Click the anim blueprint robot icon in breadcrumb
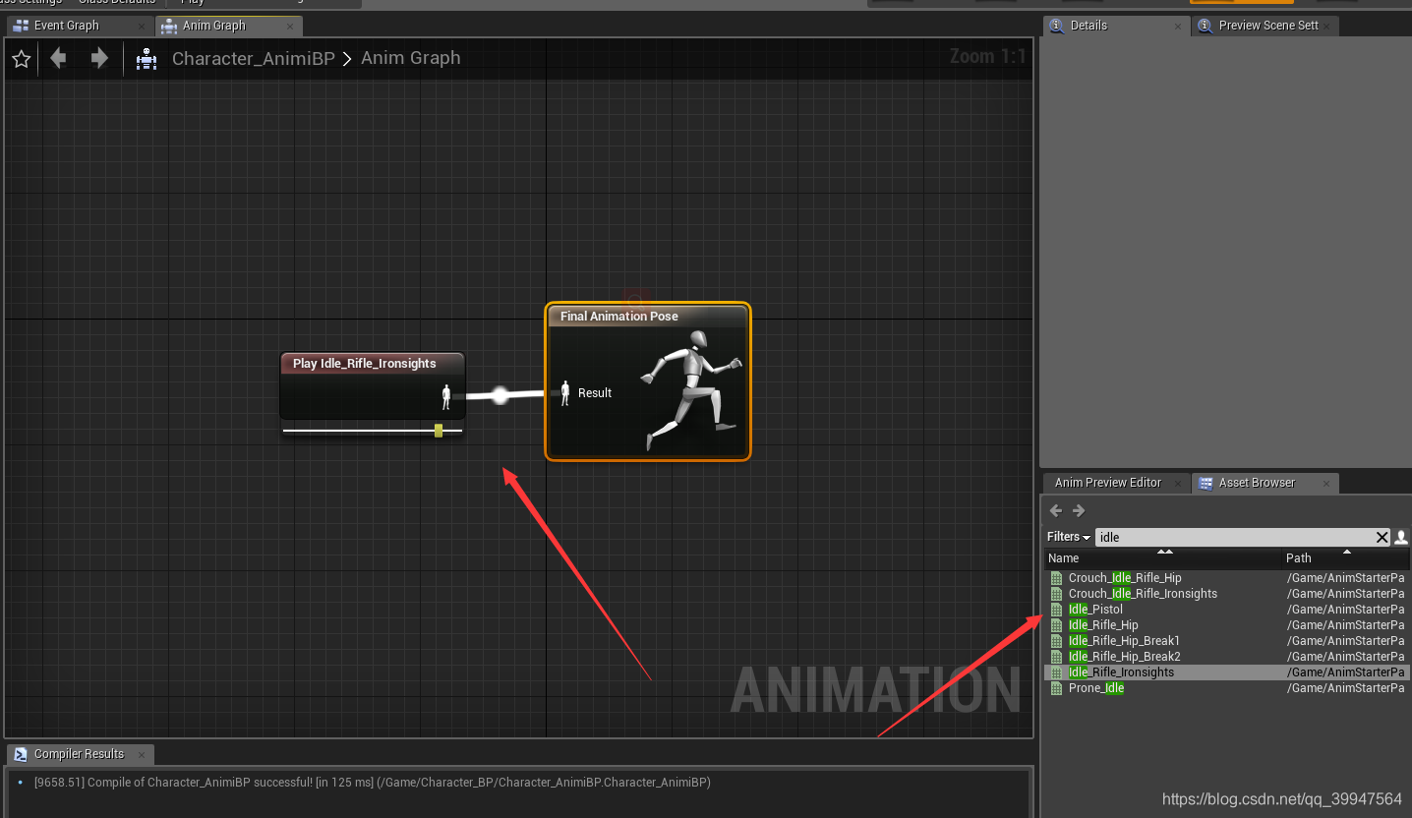Viewport: 1412px width, 818px height. coord(147,59)
